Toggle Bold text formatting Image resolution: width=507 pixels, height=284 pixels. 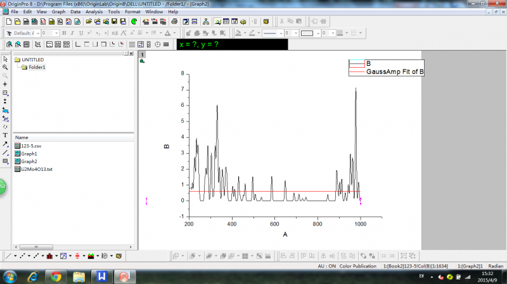pyautogui.click(x=64, y=33)
